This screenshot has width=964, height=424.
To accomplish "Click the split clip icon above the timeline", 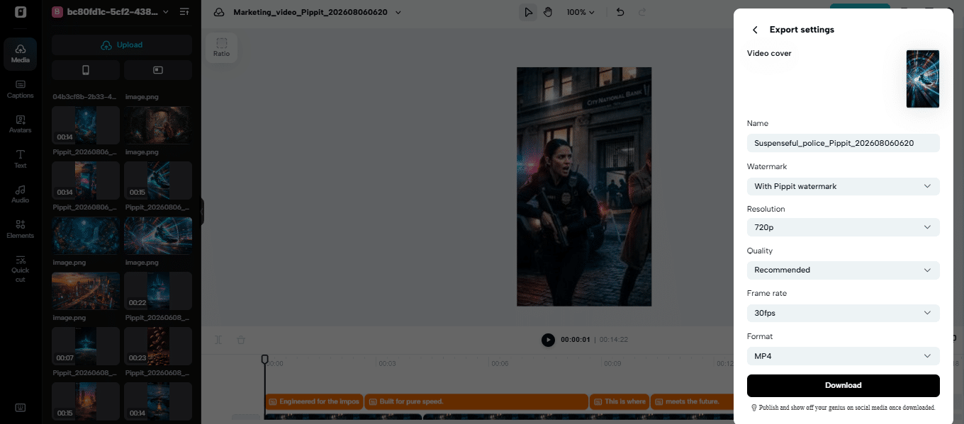I will (x=218, y=340).
